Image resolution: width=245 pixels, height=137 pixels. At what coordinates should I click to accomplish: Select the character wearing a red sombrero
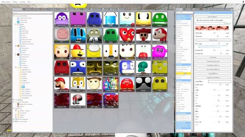pyautogui.click(x=143, y=35)
